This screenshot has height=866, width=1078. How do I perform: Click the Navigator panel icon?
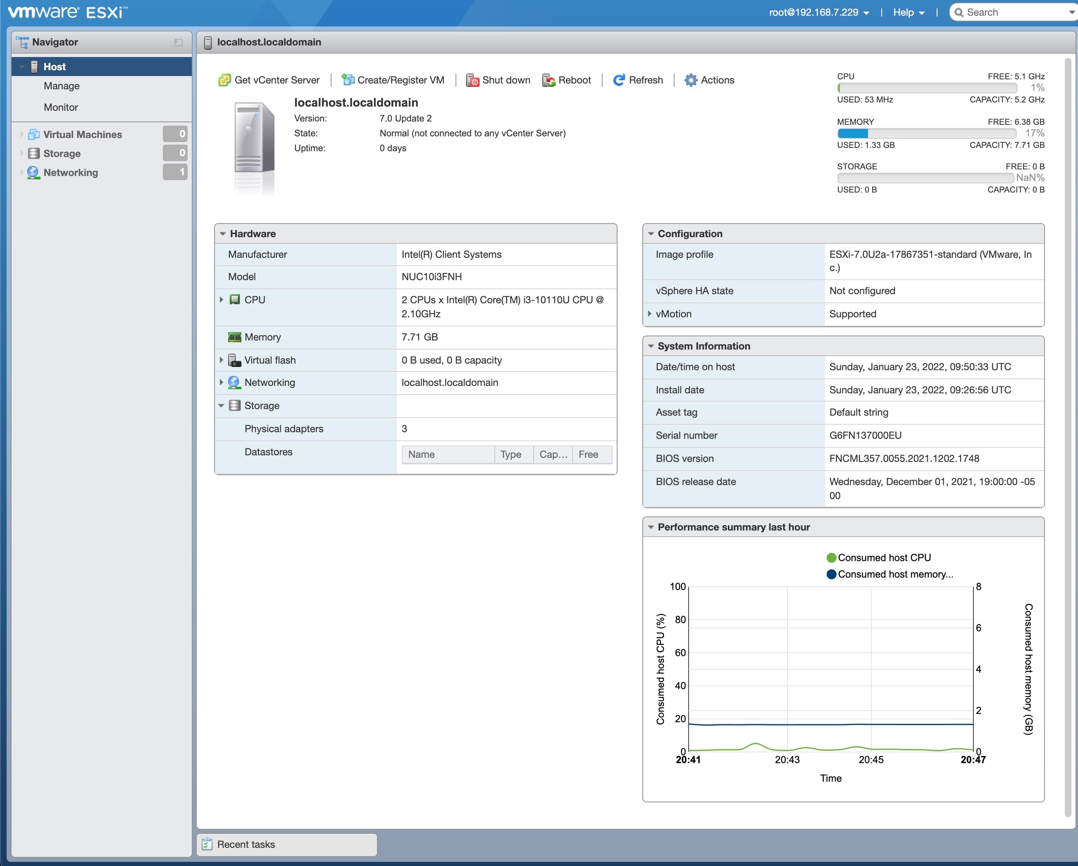point(22,42)
